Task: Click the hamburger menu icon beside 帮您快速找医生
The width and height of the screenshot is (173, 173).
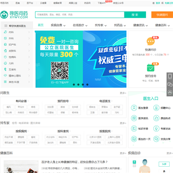Action: [x=6, y=25]
